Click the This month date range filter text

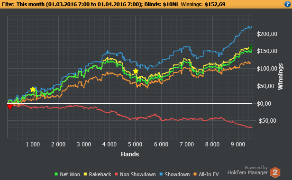coord(80,4)
